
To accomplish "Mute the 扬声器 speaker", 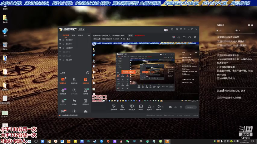I will pyautogui.click(x=158, y=108).
